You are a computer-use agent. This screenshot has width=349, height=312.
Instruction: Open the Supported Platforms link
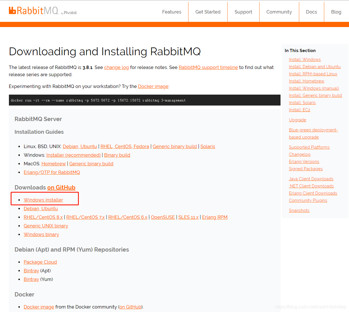coord(309,147)
